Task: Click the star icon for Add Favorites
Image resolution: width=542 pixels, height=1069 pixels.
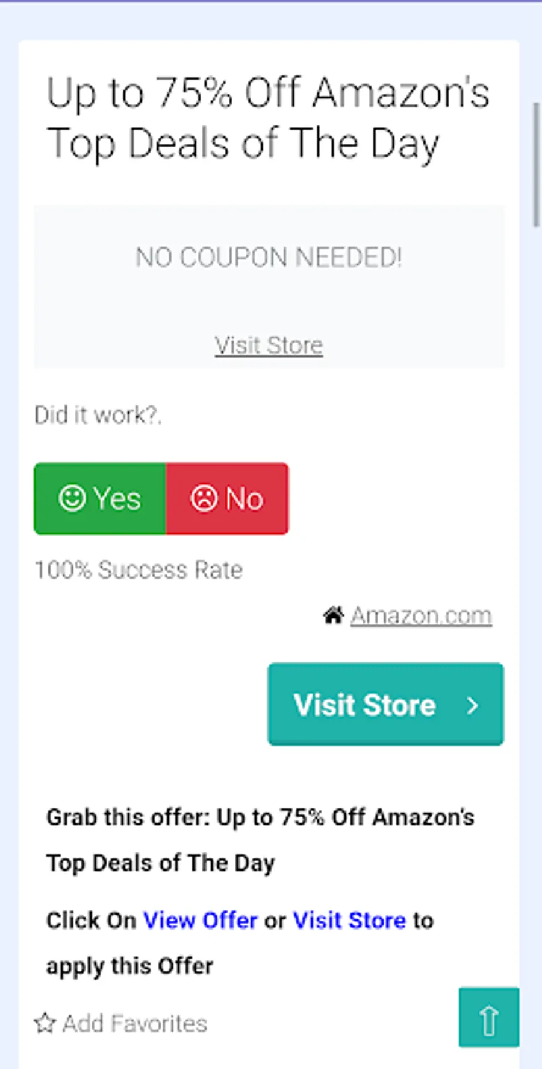Action: tap(45, 1023)
